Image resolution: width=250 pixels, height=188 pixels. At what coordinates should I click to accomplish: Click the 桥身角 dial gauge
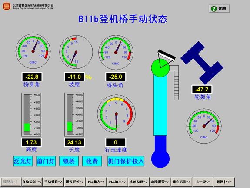coord(33,51)
